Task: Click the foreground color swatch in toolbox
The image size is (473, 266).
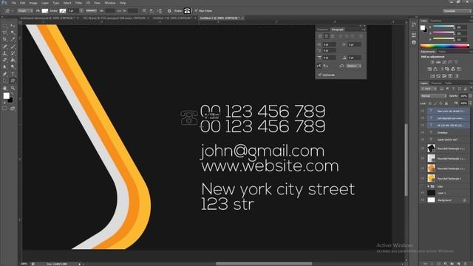Action: tap(7, 96)
